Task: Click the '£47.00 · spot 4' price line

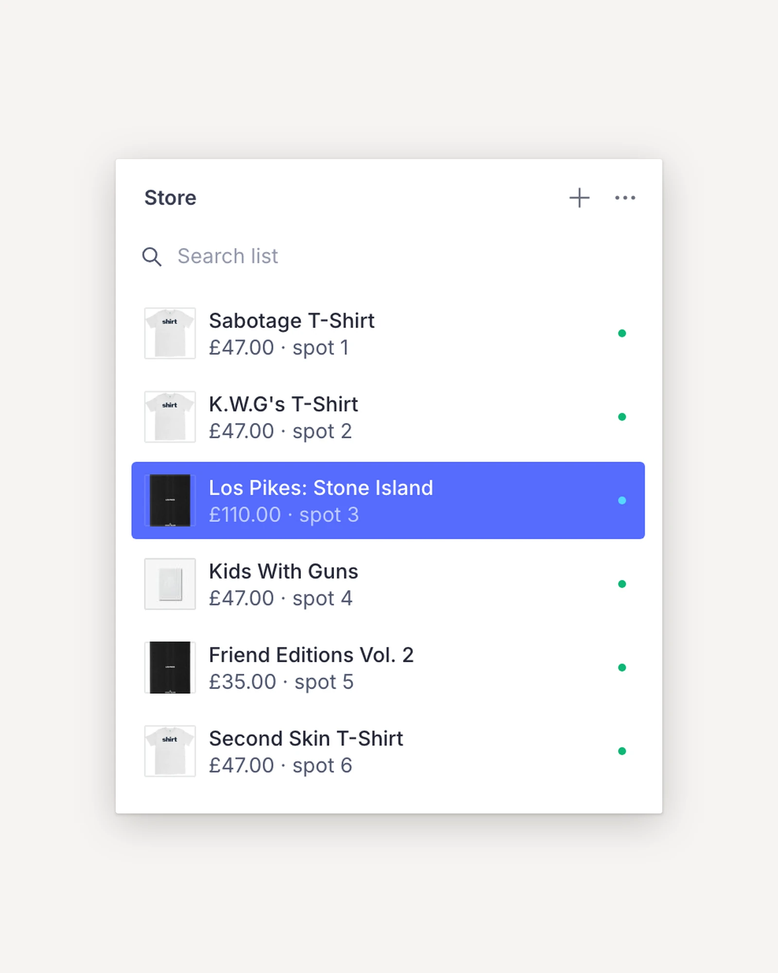Action: tap(281, 598)
